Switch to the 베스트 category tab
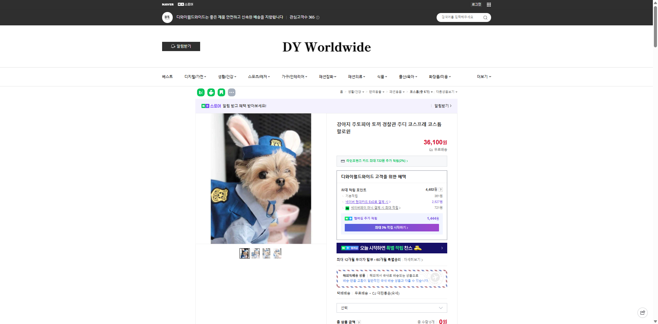 pyautogui.click(x=168, y=76)
